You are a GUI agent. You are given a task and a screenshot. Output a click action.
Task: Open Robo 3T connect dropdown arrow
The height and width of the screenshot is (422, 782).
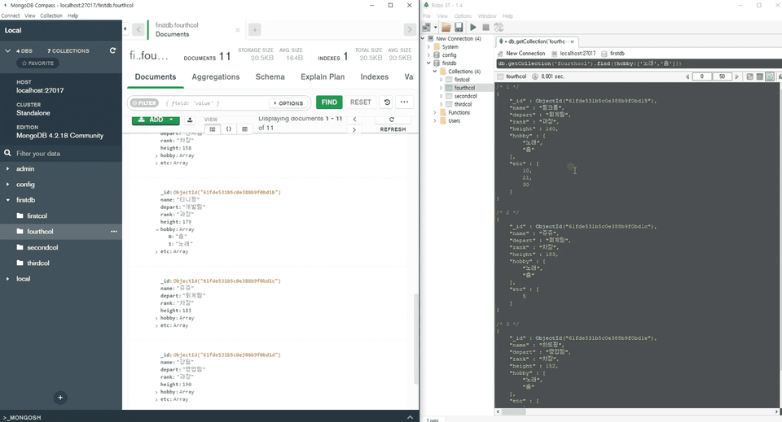coord(435,28)
